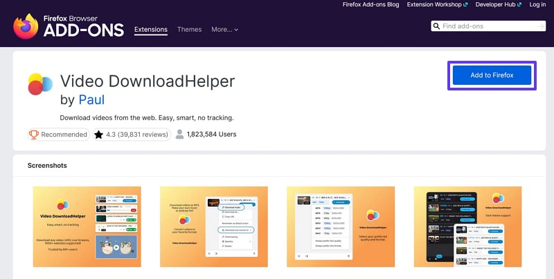The width and height of the screenshot is (554, 279).
Task: Click the star rating icon
Action: (x=98, y=135)
